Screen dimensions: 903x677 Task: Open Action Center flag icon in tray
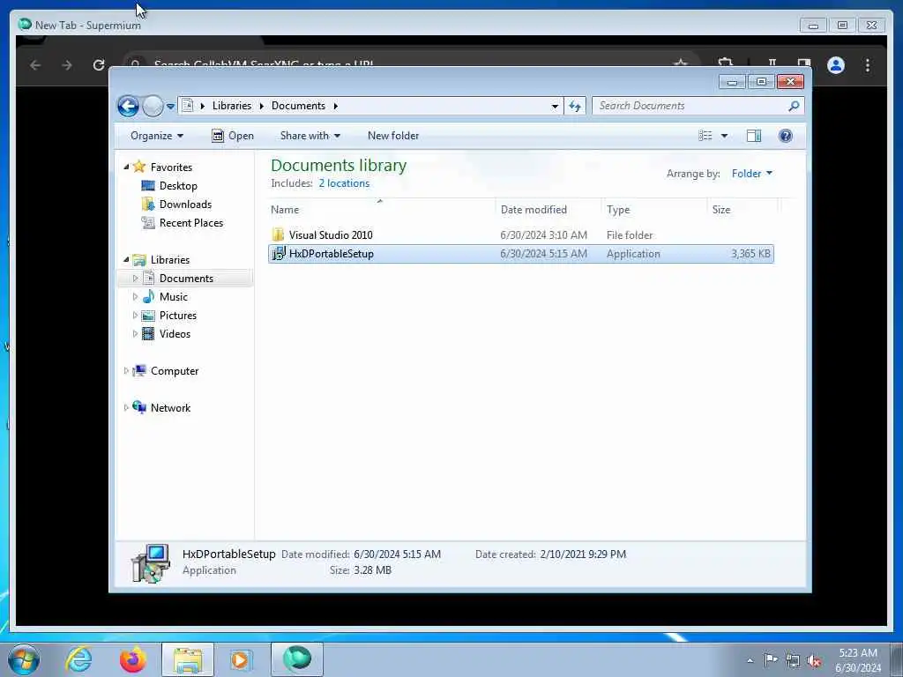point(771,659)
